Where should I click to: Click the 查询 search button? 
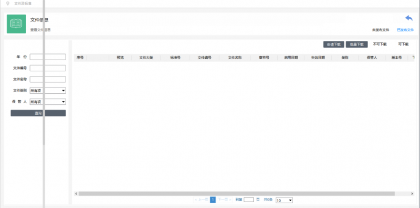[38, 113]
